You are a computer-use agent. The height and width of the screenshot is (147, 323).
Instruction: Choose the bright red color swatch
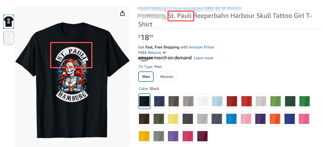[x=246, y=101]
